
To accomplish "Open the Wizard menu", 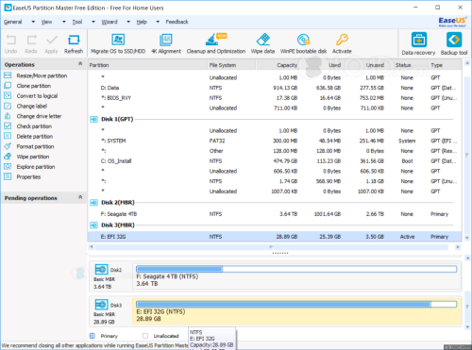I will (110, 22).
